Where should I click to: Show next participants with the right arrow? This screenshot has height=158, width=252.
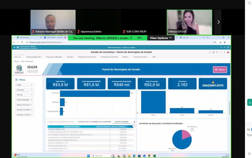[218, 22]
